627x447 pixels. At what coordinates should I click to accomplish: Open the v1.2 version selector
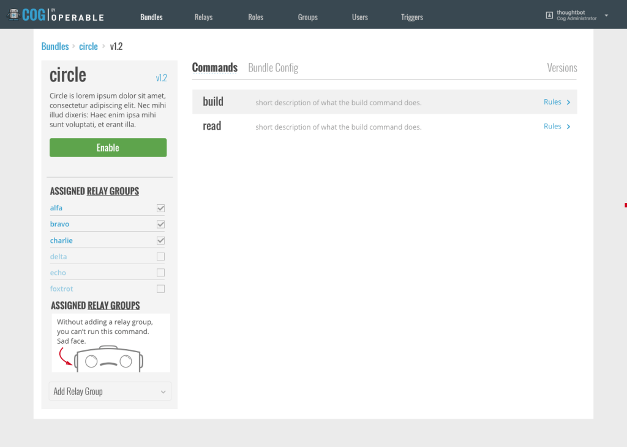(161, 78)
